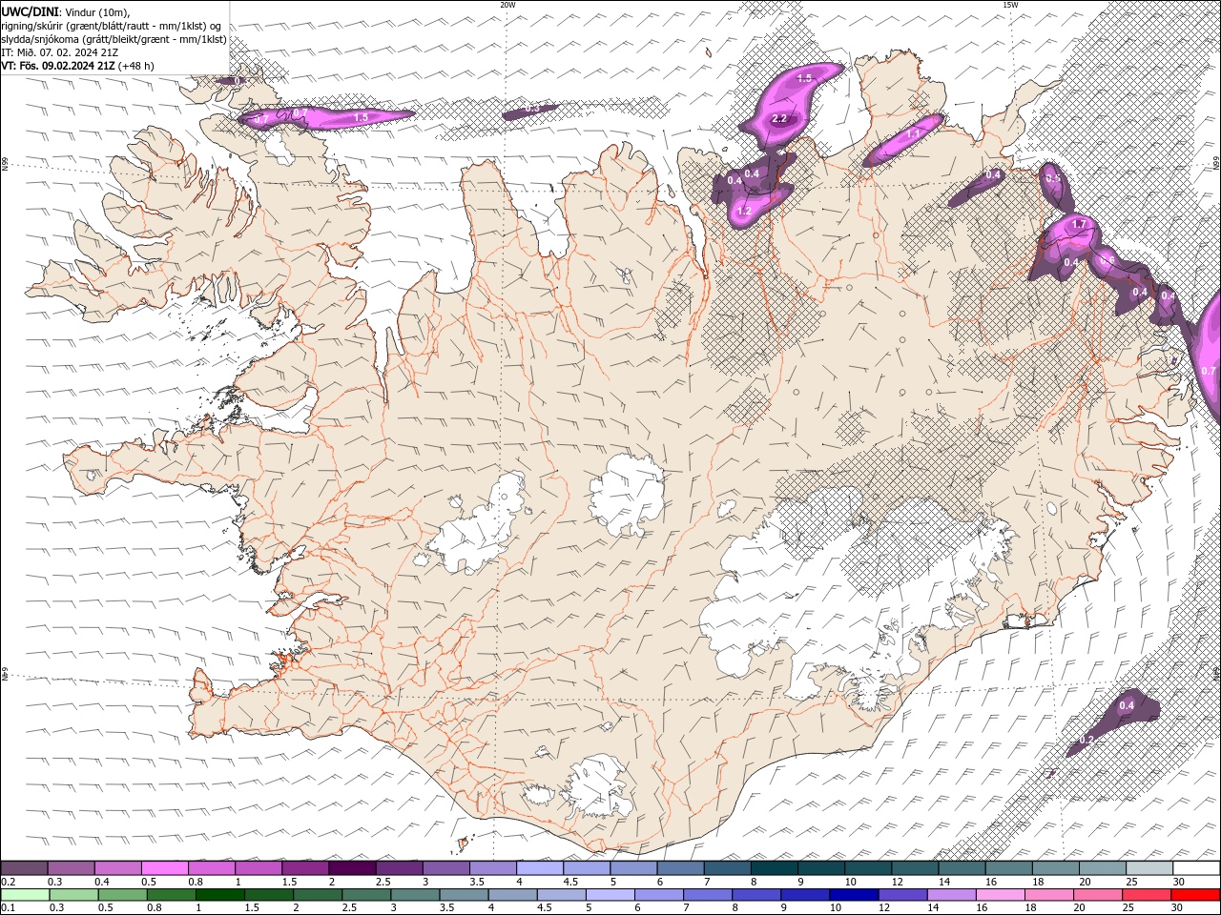Image resolution: width=1221 pixels, height=915 pixels.
Task: Click the light lavender swatch labeled 4 in upper scale
Action: [x=540, y=868]
